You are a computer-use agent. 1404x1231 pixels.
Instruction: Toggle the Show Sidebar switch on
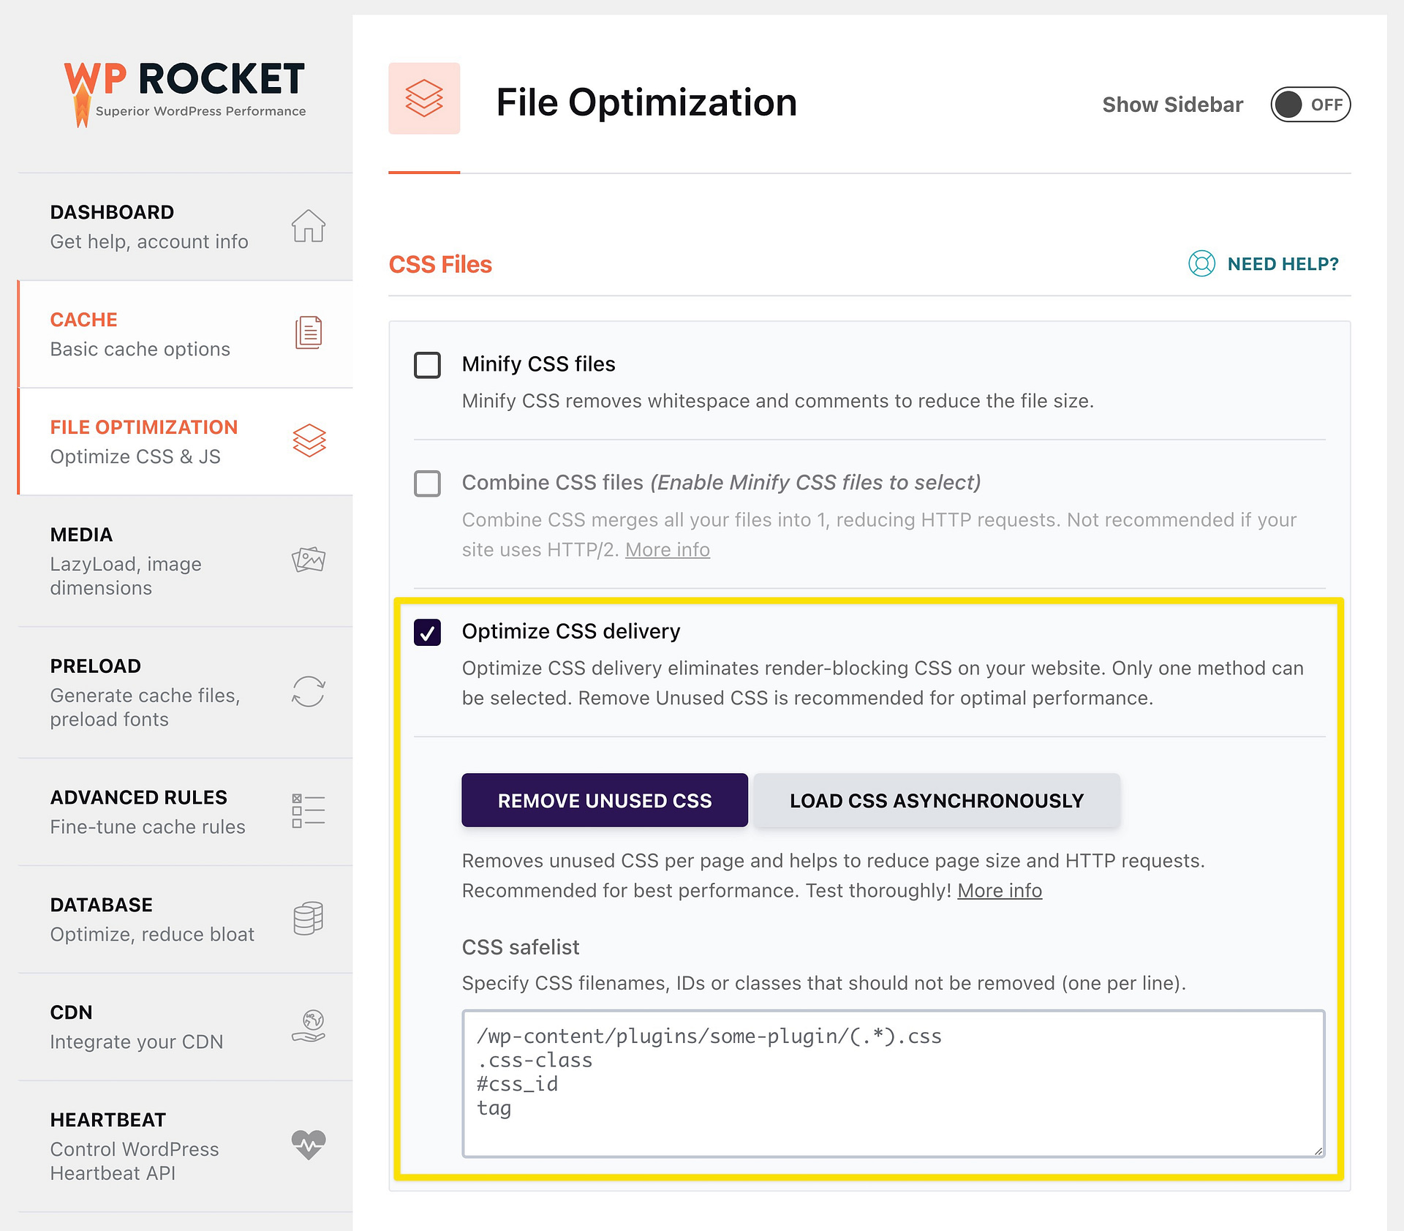pos(1310,105)
